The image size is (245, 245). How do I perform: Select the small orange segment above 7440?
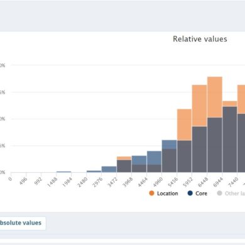coord(230,104)
